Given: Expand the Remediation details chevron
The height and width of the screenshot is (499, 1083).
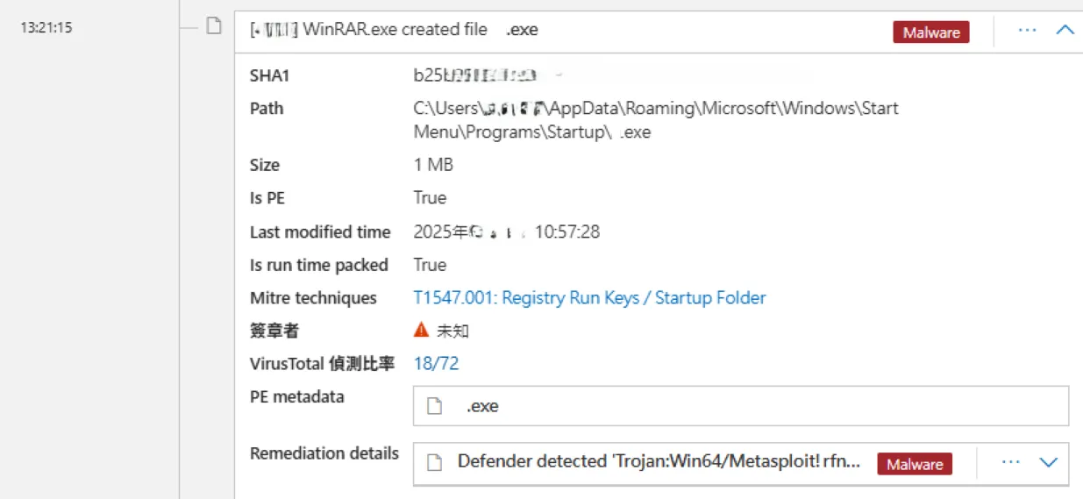Looking at the screenshot, I should [1048, 462].
